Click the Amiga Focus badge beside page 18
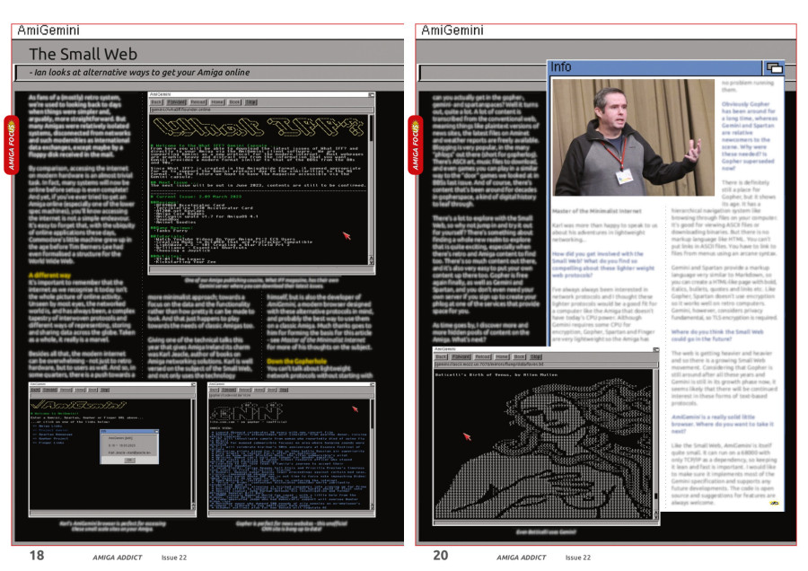 click(x=12, y=145)
